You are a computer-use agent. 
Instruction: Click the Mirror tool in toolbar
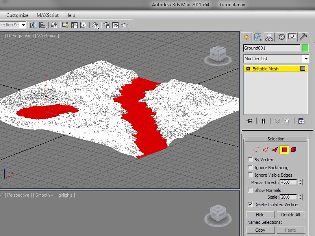(33, 25)
